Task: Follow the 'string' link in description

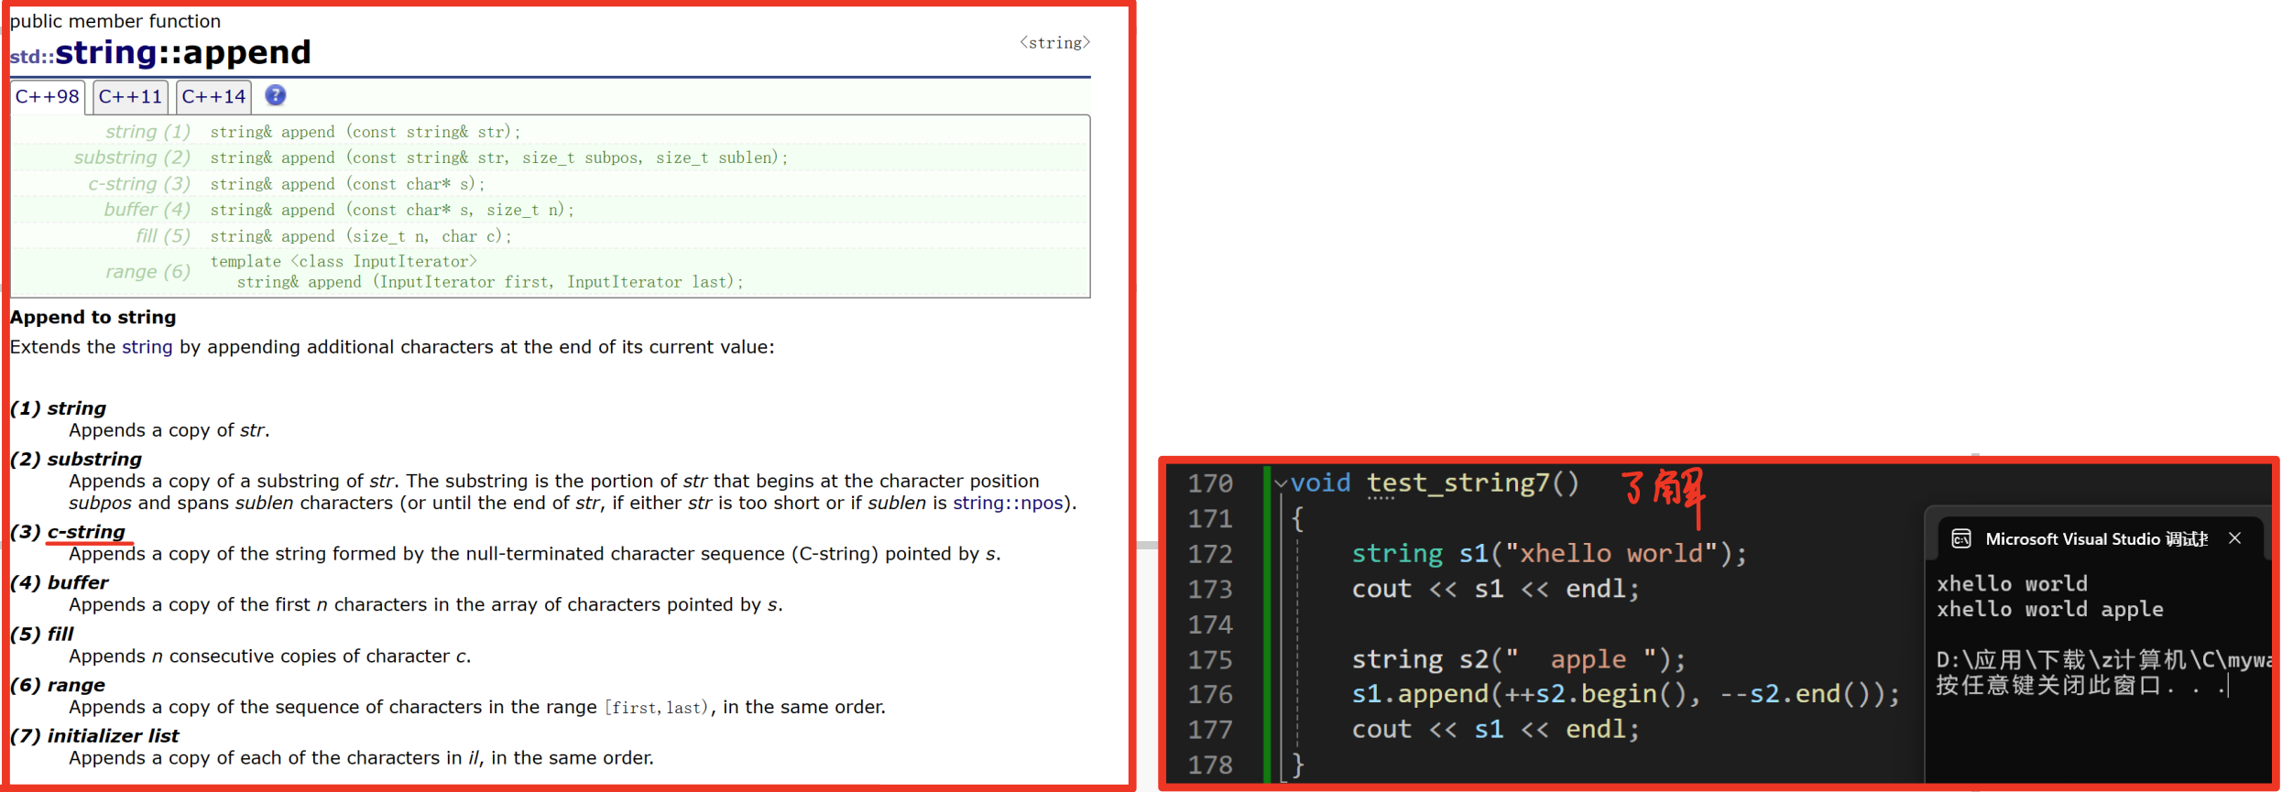Action: [147, 347]
